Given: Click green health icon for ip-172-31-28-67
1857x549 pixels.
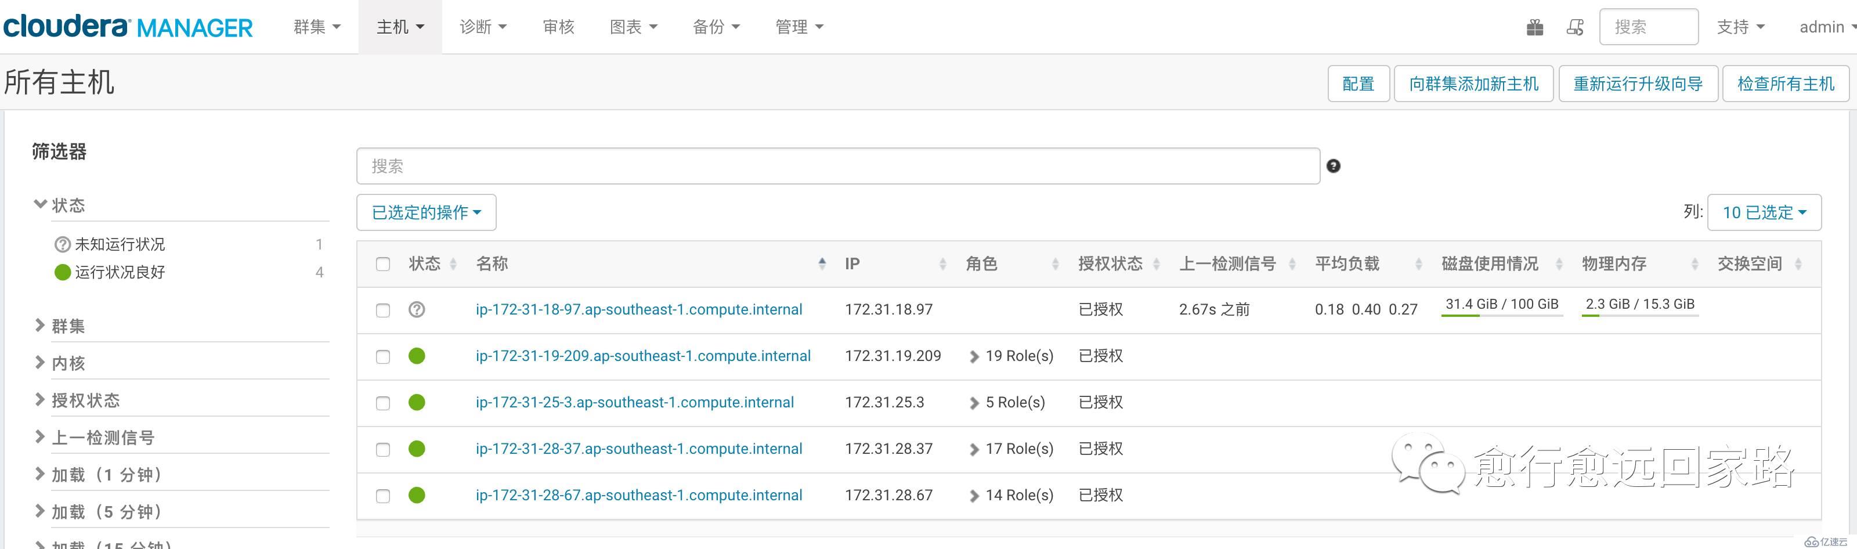Looking at the screenshot, I should click(417, 495).
